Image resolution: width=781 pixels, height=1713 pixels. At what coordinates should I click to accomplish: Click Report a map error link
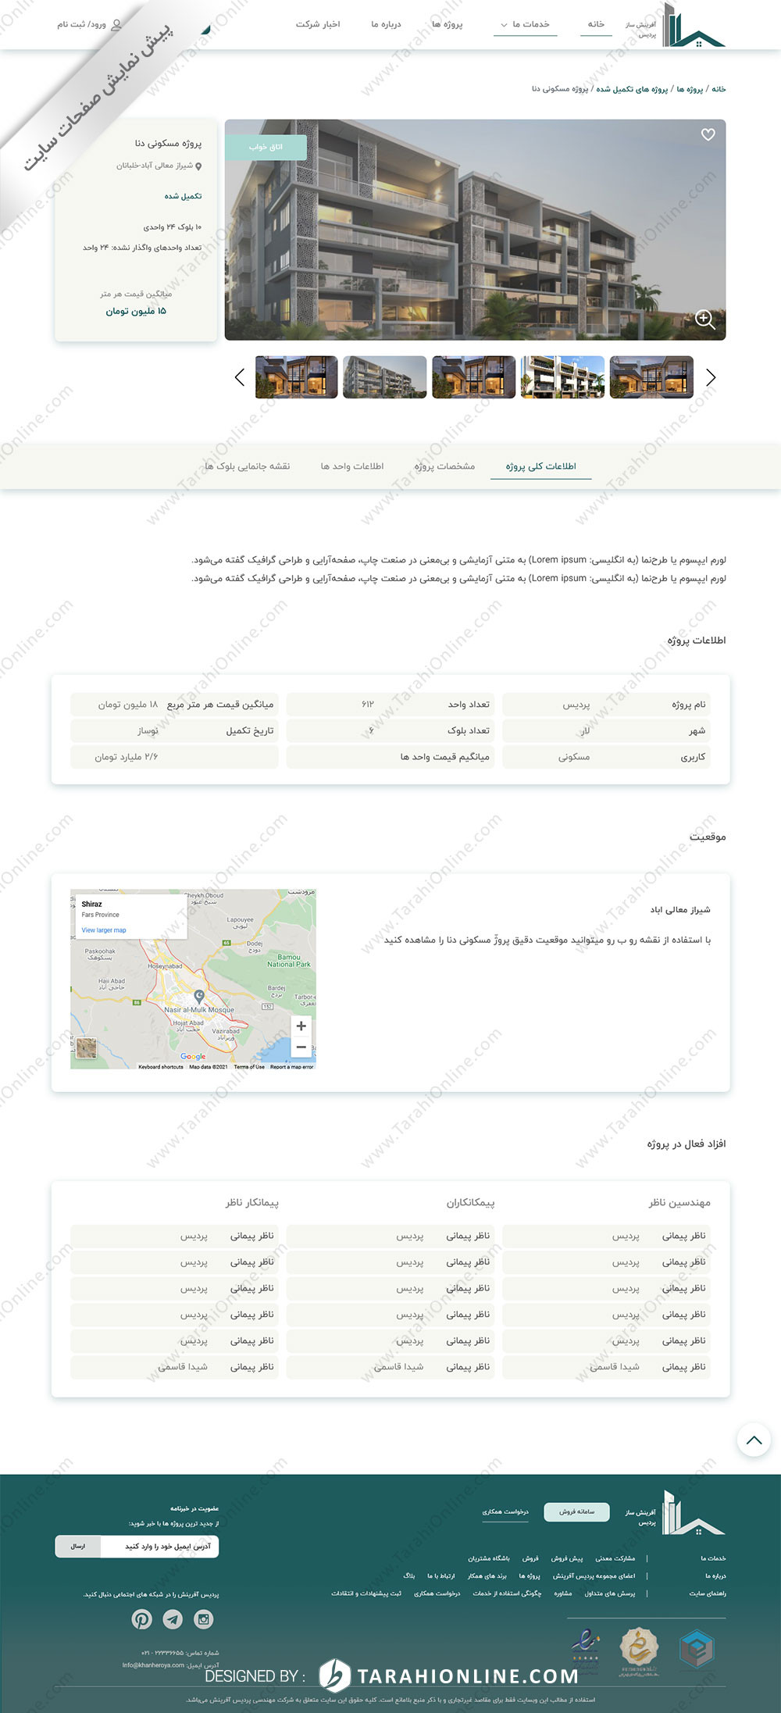[291, 1066]
